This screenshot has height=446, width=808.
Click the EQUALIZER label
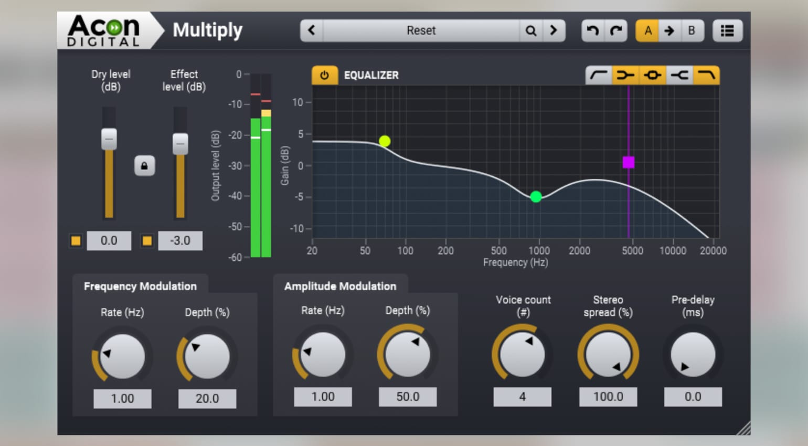(x=371, y=75)
